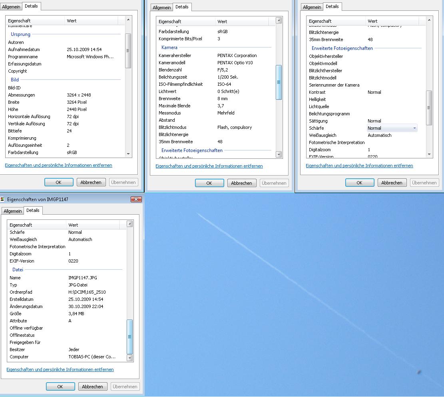This screenshot has height=397, width=444.
Task: Click OK in dialog showing Kontrast row
Action: click(360, 183)
